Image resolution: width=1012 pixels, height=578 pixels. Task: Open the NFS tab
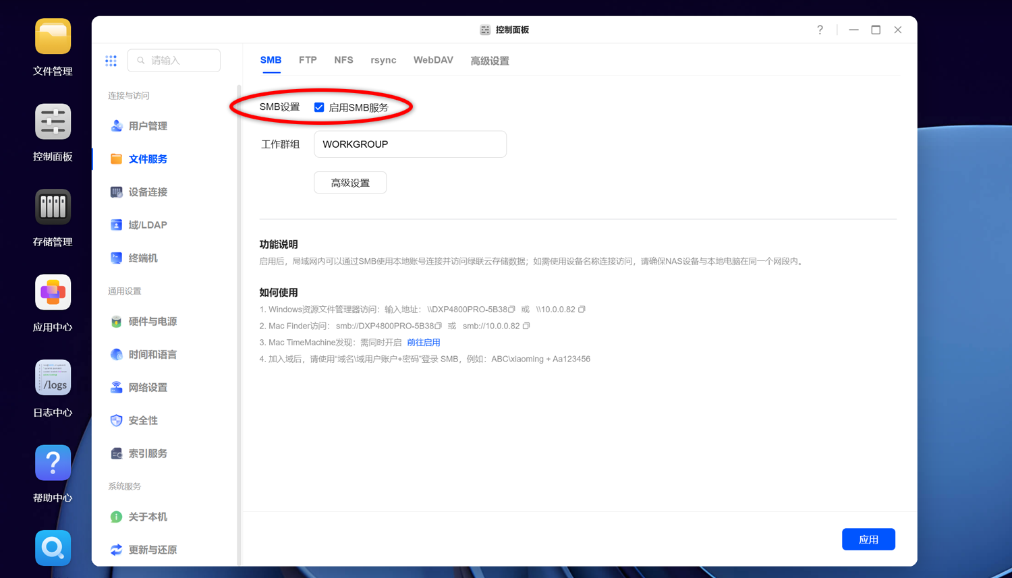[343, 61]
